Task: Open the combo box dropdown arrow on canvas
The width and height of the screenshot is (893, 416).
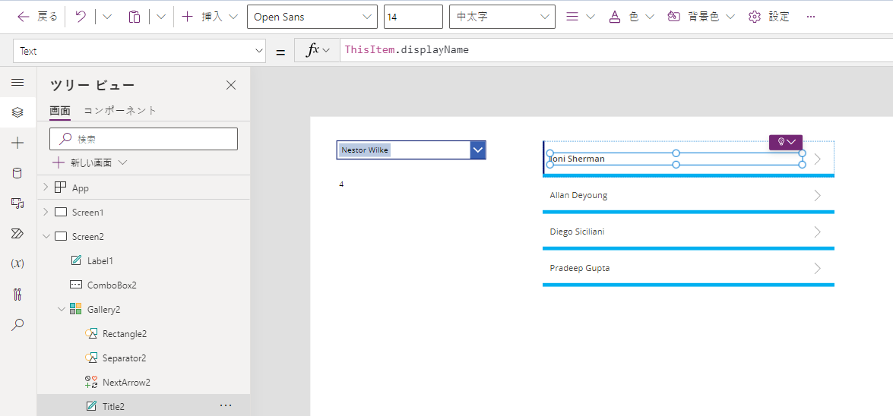Action: click(478, 150)
